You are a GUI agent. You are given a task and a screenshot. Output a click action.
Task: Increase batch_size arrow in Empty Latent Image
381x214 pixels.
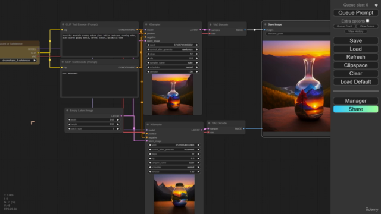coord(118,128)
